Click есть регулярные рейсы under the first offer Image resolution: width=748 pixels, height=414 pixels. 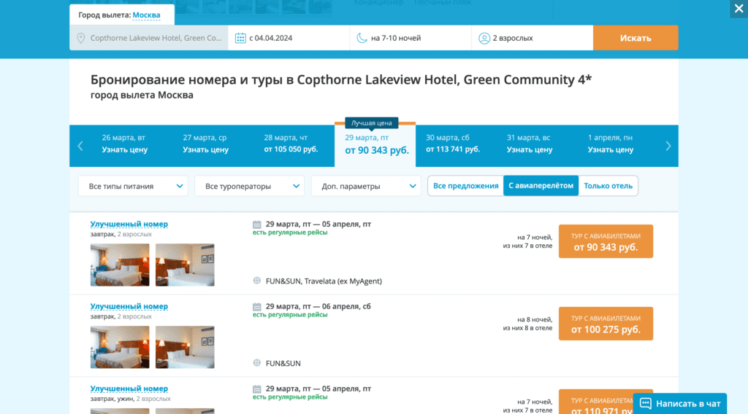click(290, 233)
